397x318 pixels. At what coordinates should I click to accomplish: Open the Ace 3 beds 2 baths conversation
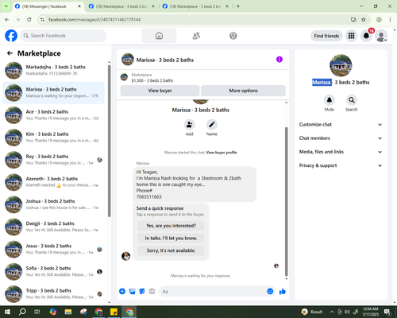coord(53,115)
